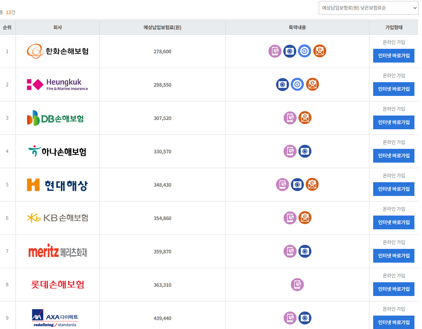Click the pink mobile discount icon for 롯데손해보험
This screenshot has width=422, height=329.
[297, 285]
